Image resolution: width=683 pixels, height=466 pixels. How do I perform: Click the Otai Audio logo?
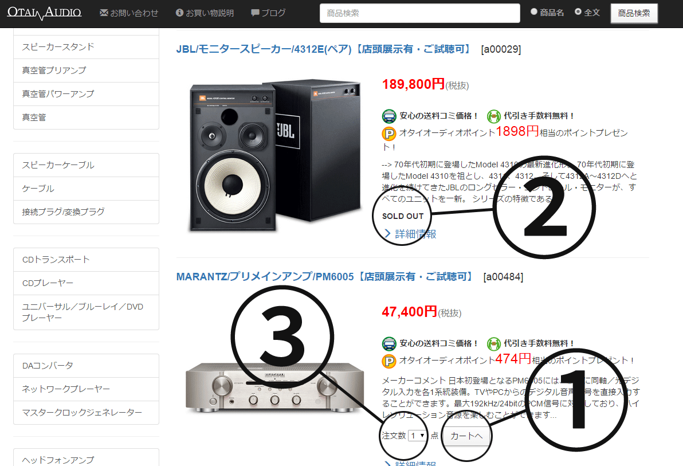(45, 13)
